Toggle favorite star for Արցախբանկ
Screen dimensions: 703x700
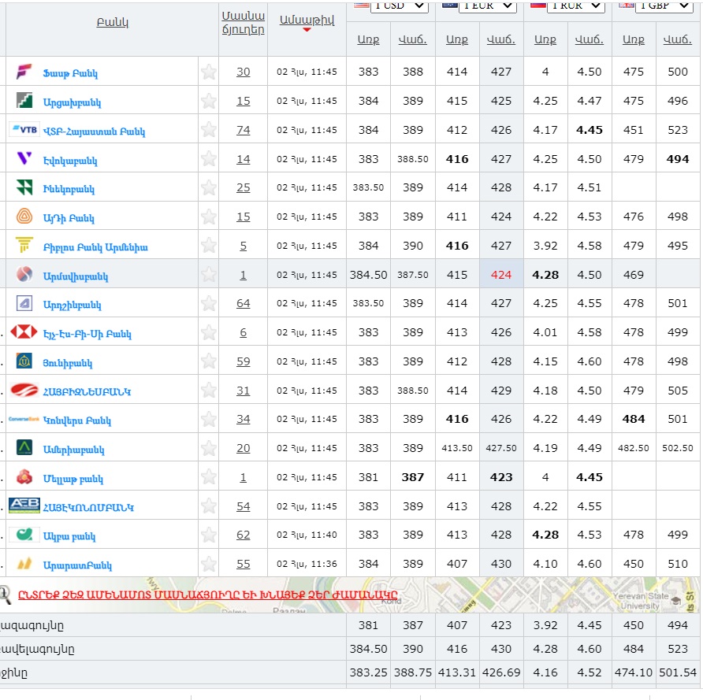(209, 101)
